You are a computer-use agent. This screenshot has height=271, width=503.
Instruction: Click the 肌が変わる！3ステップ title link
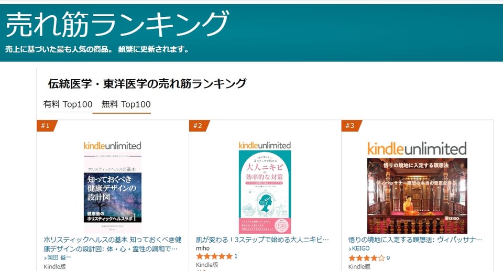tap(263, 240)
